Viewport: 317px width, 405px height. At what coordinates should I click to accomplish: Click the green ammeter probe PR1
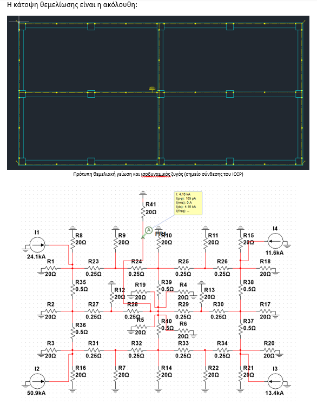click(x=149, y=230)
